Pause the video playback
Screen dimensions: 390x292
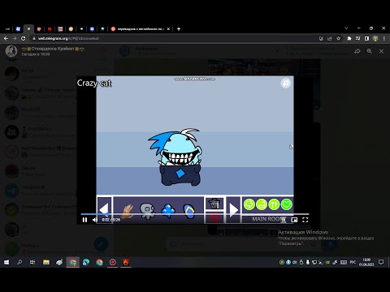tap(84, 220)
